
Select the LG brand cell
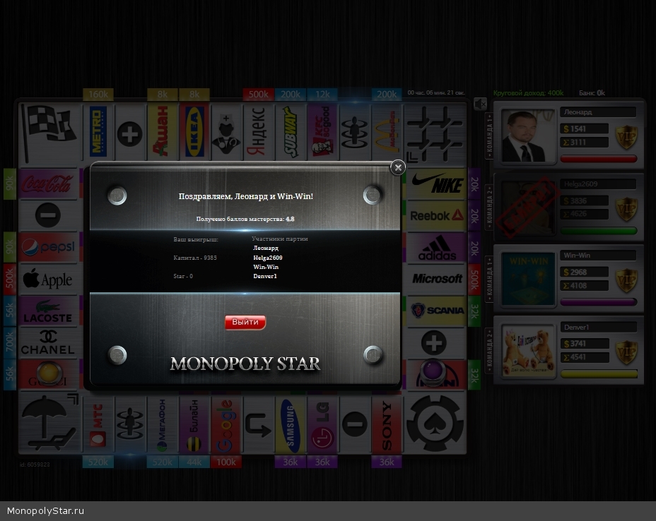[x=322, y=425]
